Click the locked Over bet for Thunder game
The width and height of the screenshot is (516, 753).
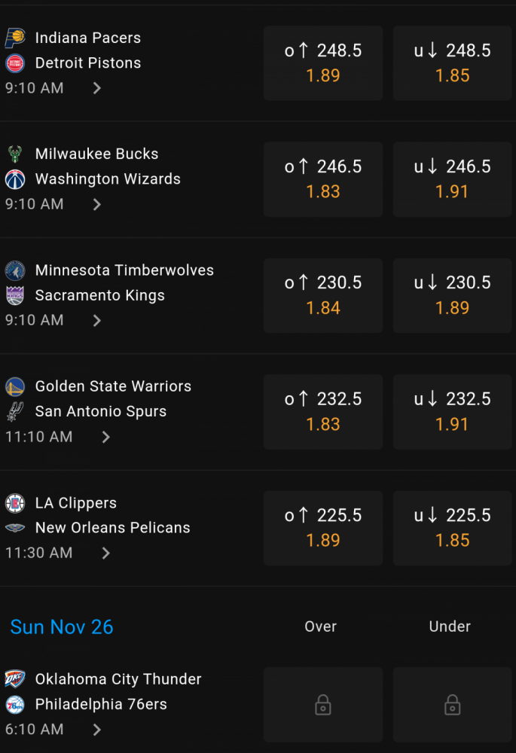(323, 705)
